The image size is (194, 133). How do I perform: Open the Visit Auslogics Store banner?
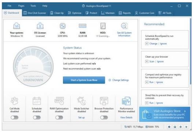165,114
